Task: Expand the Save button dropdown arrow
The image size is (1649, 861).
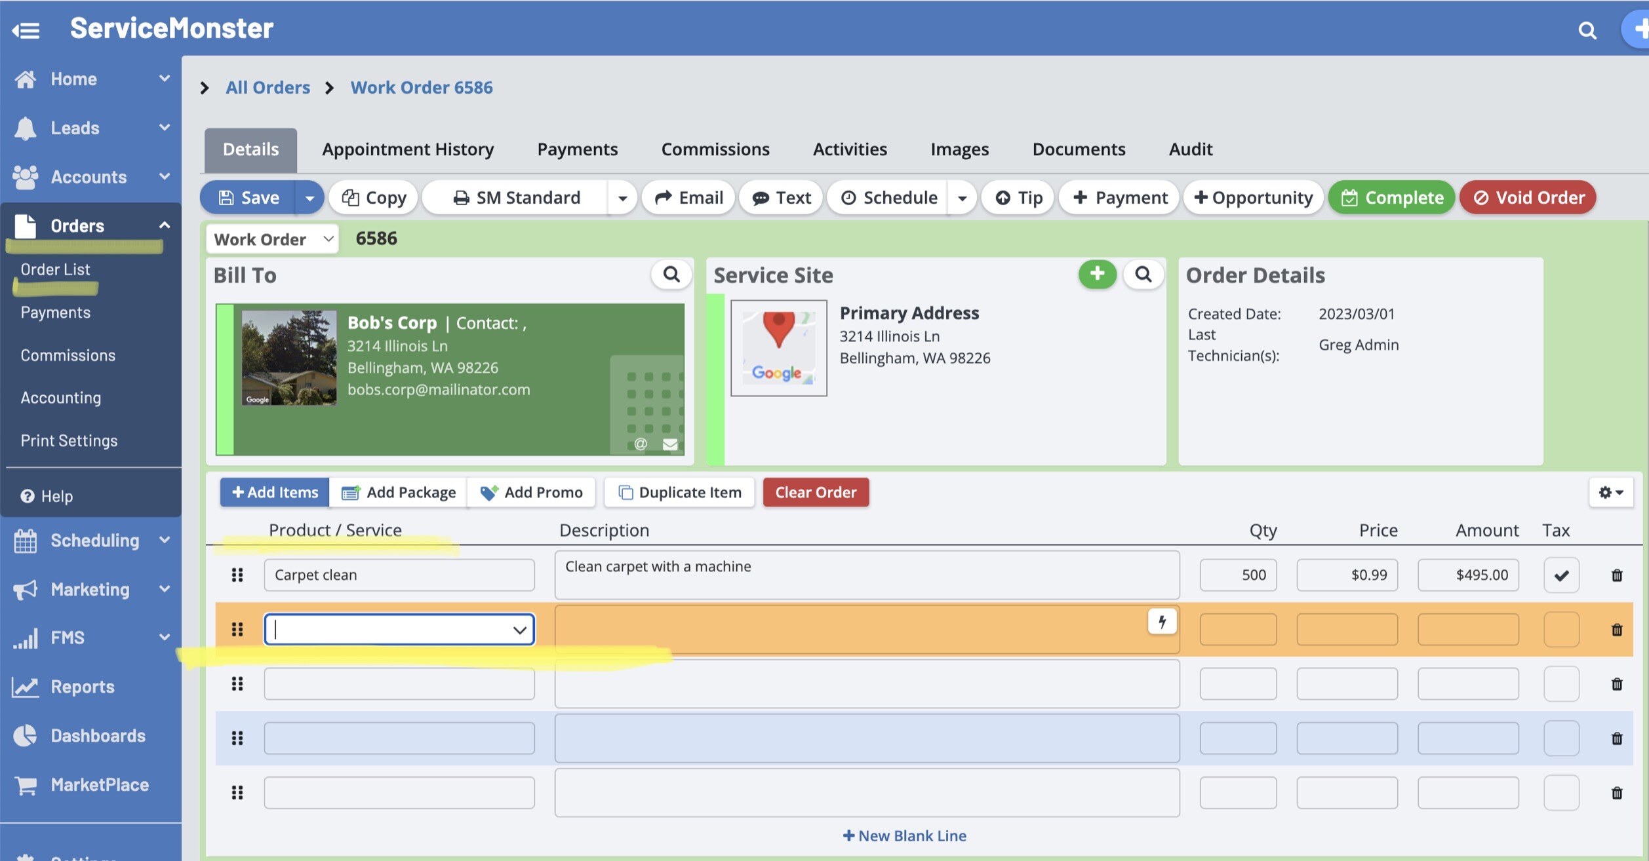Action: pyautogui.click(x=309, y=197)
